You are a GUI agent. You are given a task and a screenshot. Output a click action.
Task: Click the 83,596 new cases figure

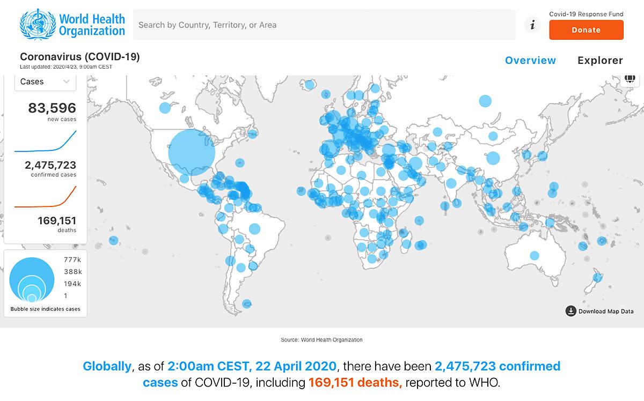52,108
